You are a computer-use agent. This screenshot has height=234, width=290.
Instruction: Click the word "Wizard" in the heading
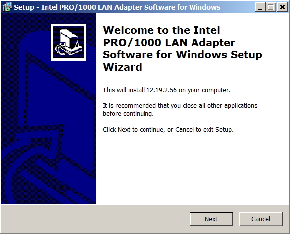pyautogui.click(x=122, y=67)
